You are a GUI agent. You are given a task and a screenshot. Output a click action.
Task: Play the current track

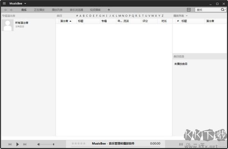[17, 144]
